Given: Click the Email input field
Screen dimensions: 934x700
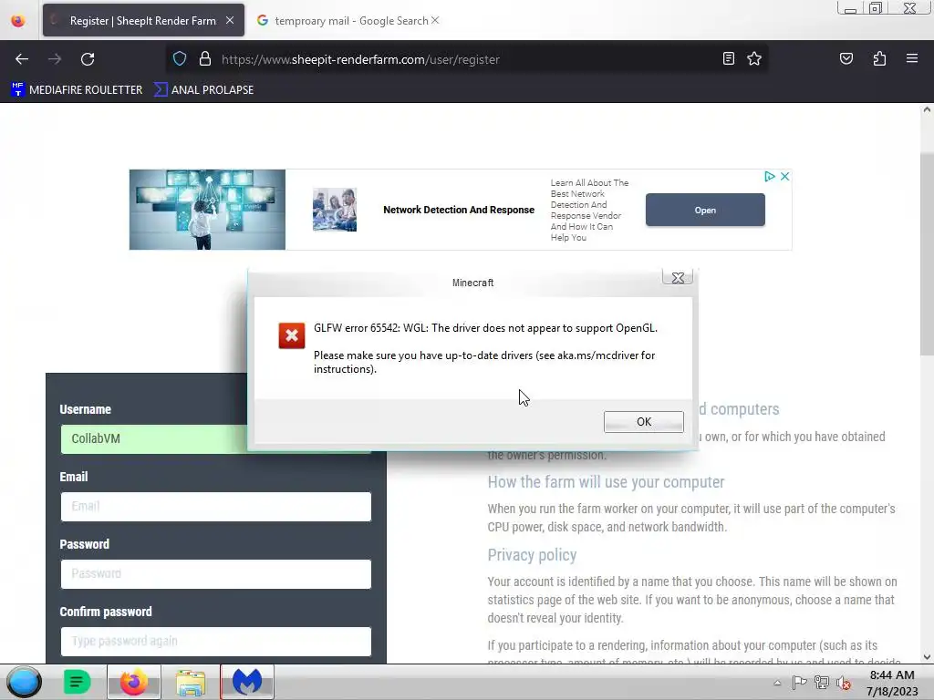Looking at the screenshot, I should [215, 507].
